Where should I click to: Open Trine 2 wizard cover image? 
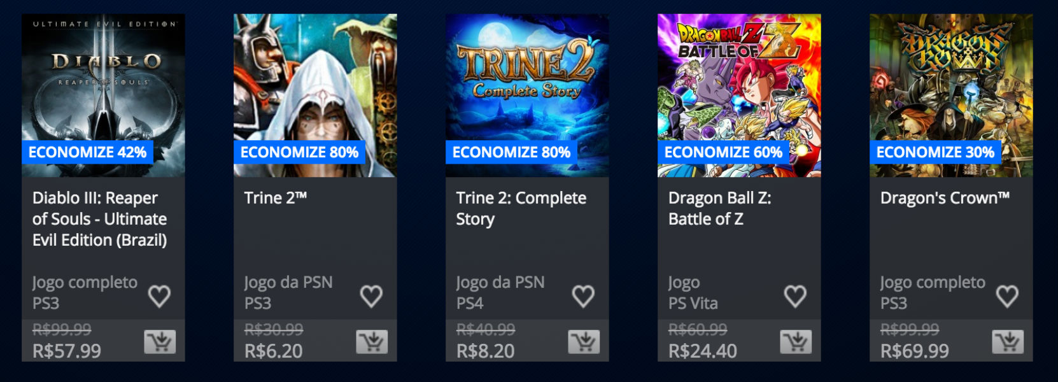pyautogui.click(x=315, y=95)
